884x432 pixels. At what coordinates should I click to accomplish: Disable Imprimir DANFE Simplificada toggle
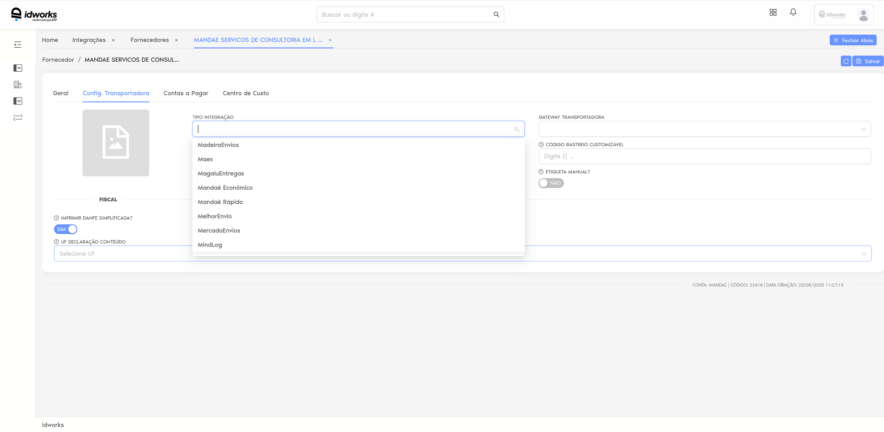pos(66,229)
